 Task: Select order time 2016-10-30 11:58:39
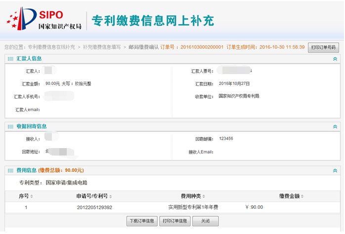click(282, 47)
